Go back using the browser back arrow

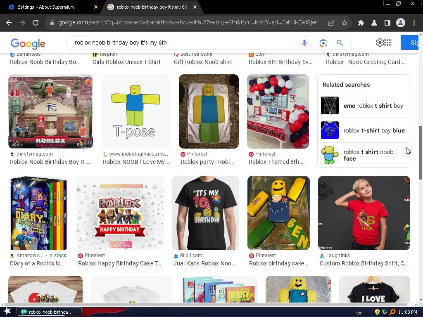(9, 23)
